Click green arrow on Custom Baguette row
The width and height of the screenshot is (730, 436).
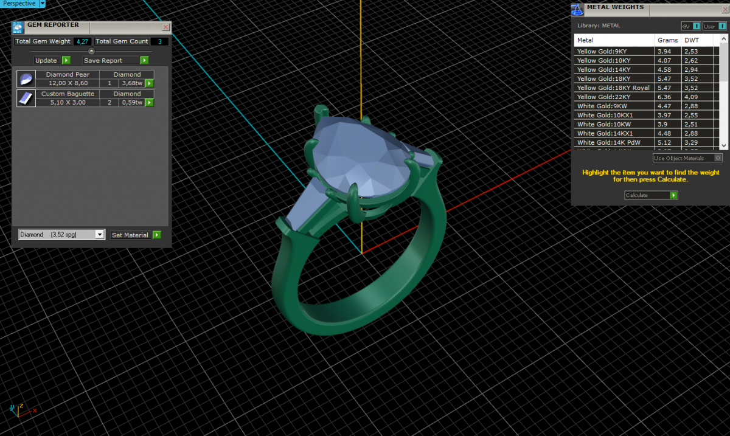point(149,103)
